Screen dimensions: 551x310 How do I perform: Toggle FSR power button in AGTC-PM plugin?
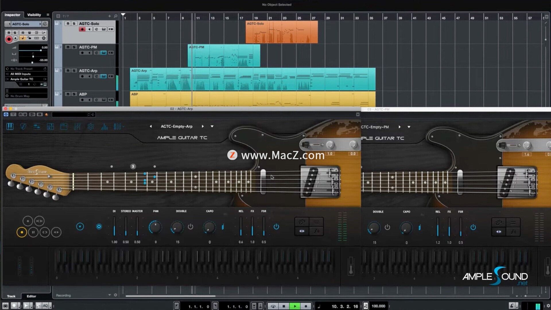click(x=473, y=227)
